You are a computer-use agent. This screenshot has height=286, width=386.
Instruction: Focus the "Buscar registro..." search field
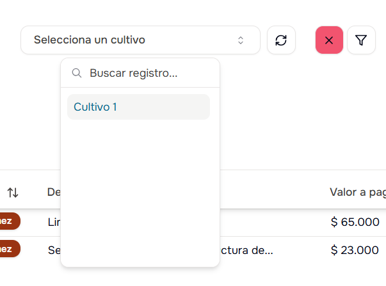click(x=147, y=74)
